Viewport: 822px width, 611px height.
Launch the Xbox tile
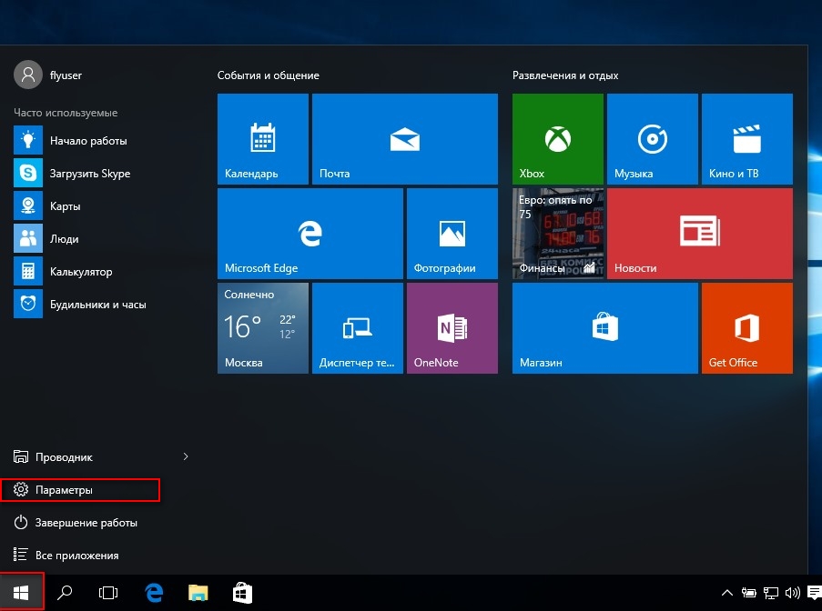tap(558, 139)
